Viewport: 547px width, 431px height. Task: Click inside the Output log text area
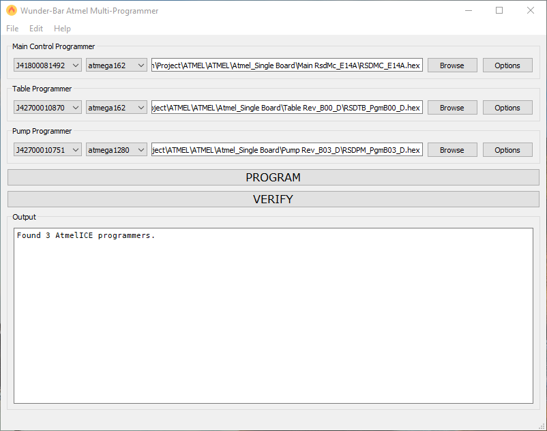(273, 316)
